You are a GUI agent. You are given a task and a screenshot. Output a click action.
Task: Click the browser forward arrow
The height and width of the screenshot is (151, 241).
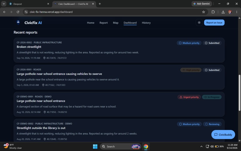point(11,12)
